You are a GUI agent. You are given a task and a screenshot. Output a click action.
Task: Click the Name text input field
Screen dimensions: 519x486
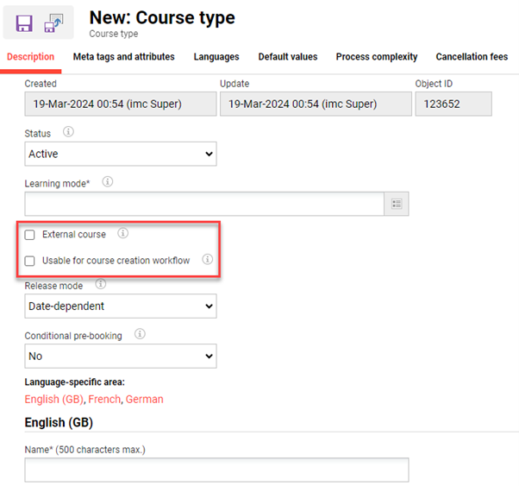[216, 470]
